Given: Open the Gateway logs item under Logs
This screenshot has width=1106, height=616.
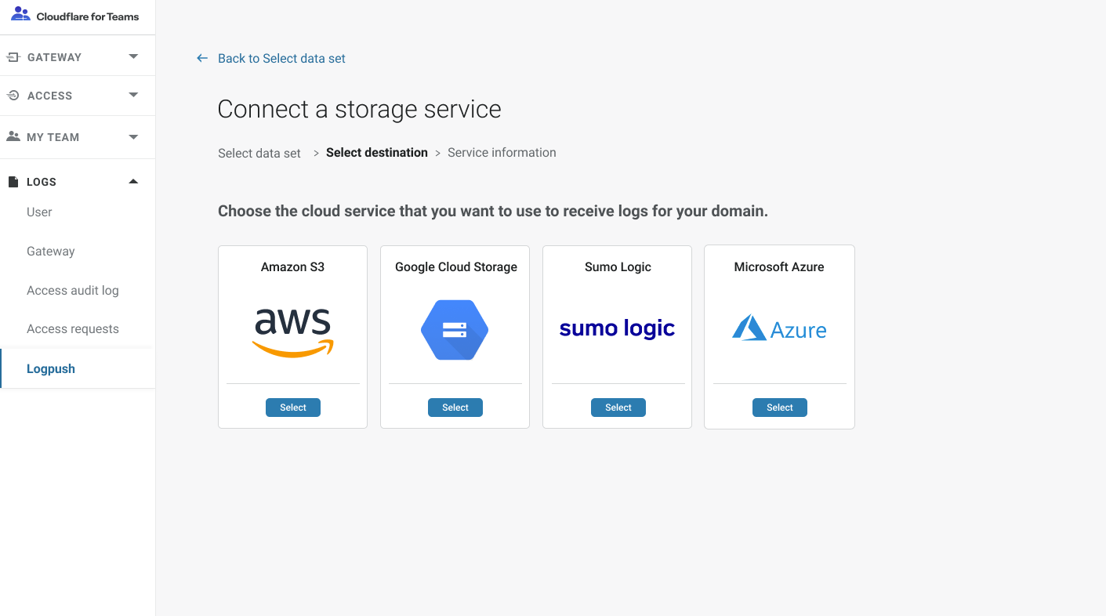Looking at the screenshot, I should pos(51,252).
